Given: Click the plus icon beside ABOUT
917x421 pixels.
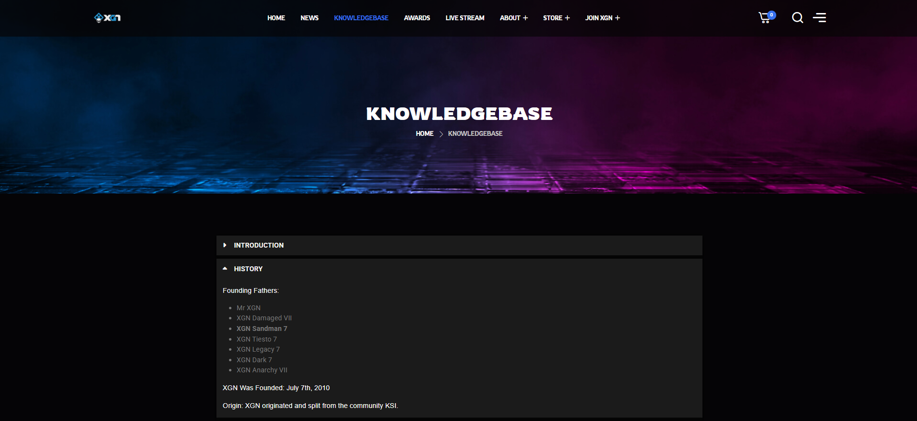Looking at the screenshot, I should 526,18.
